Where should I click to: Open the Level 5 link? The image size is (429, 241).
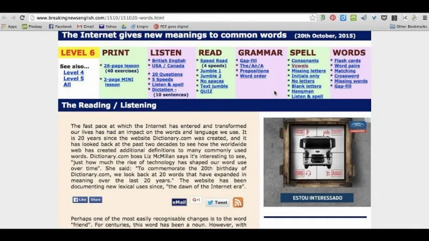pos(73,78)
